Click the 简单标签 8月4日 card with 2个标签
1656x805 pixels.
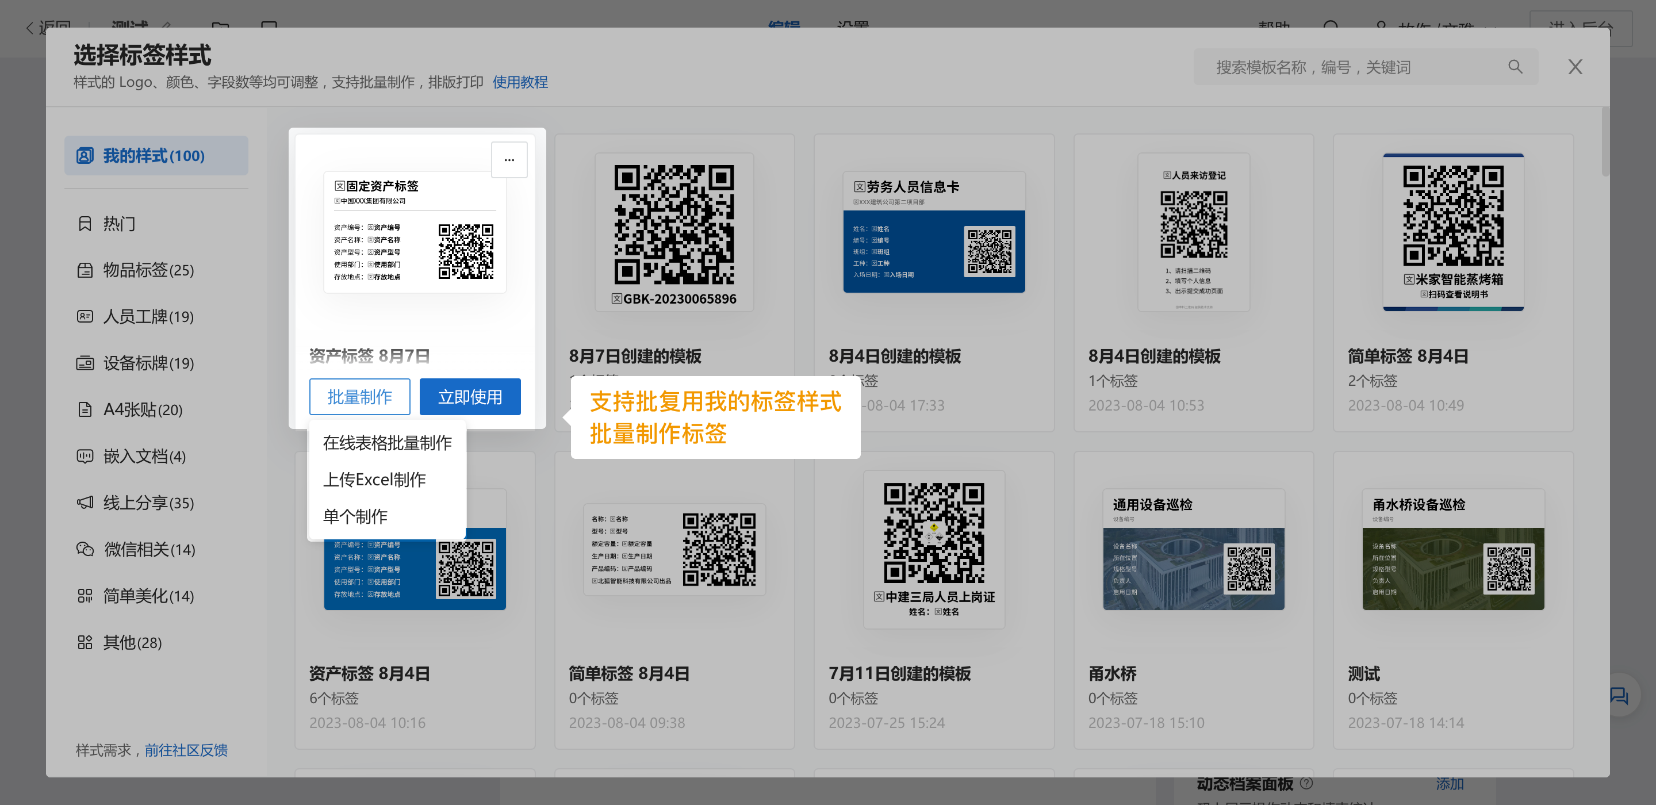tap(1453, 283)
